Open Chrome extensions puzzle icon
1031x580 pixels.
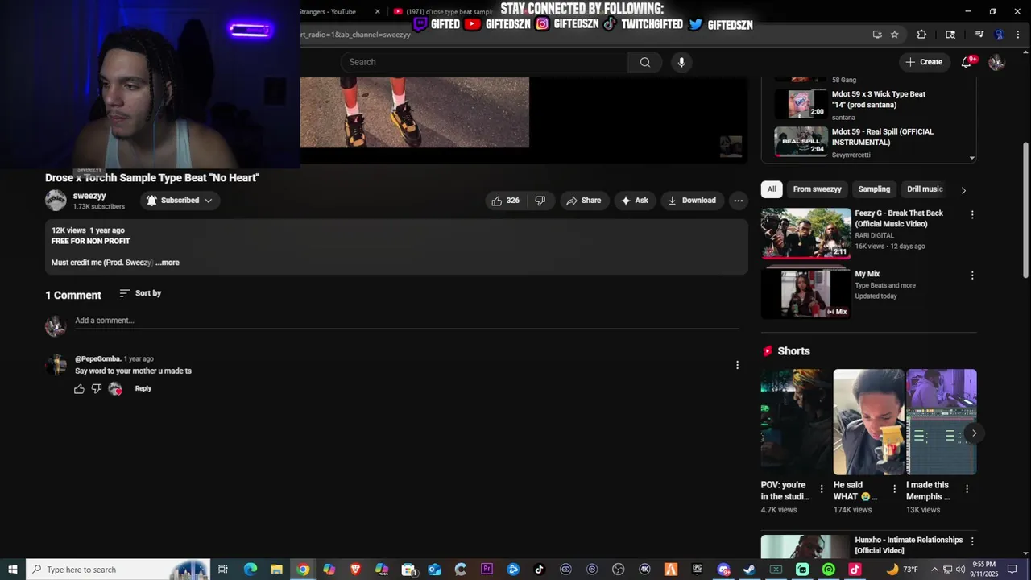[x=921, y=35]
